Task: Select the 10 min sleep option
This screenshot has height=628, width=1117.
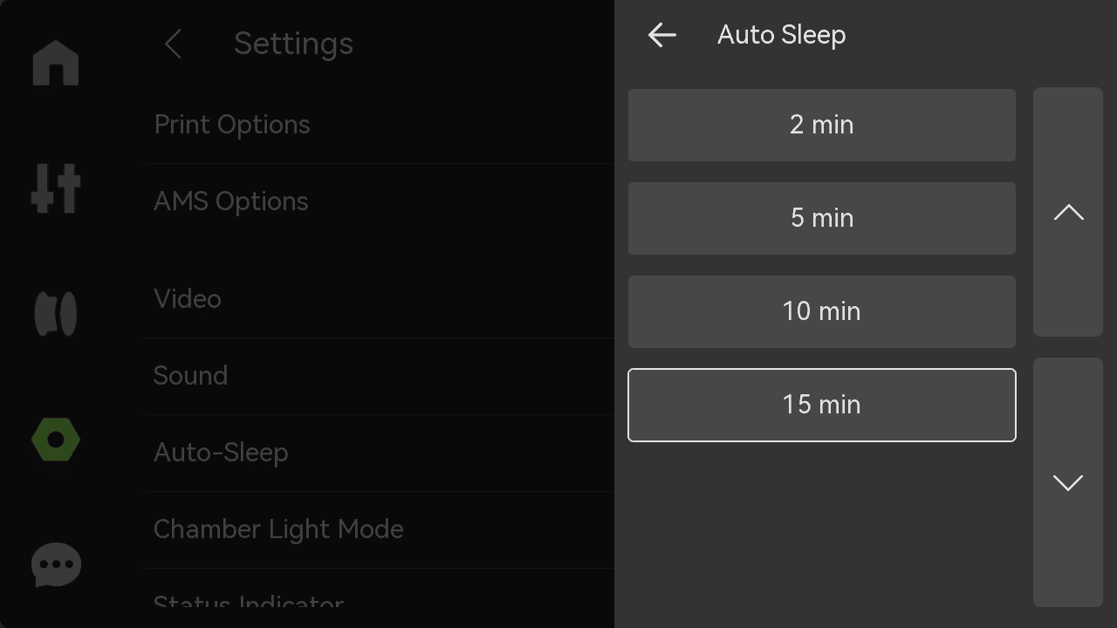Action: [x=822, y=311]
